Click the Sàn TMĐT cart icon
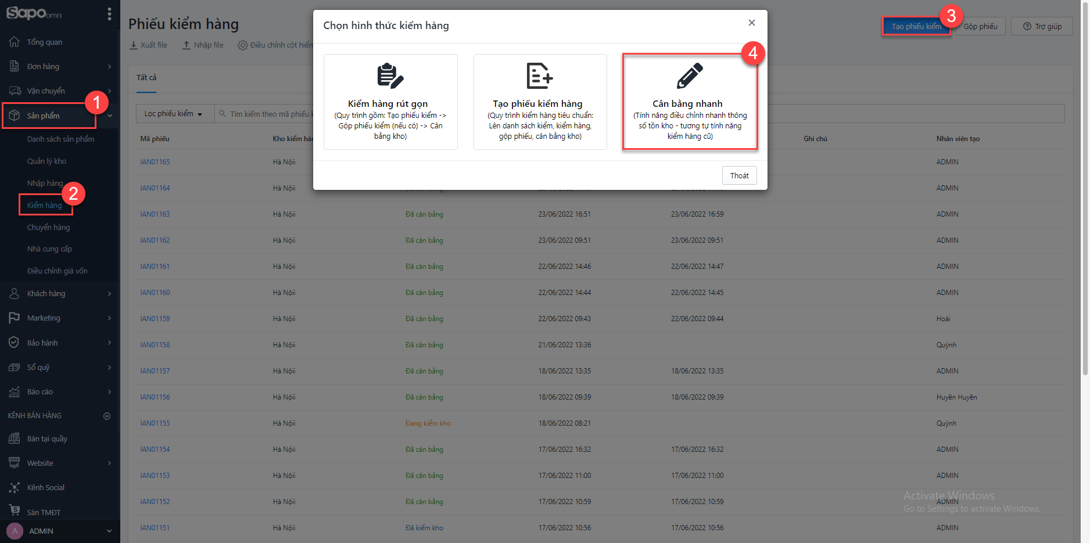The width and height of the screenshot is (1090, 543). point(15,510)
